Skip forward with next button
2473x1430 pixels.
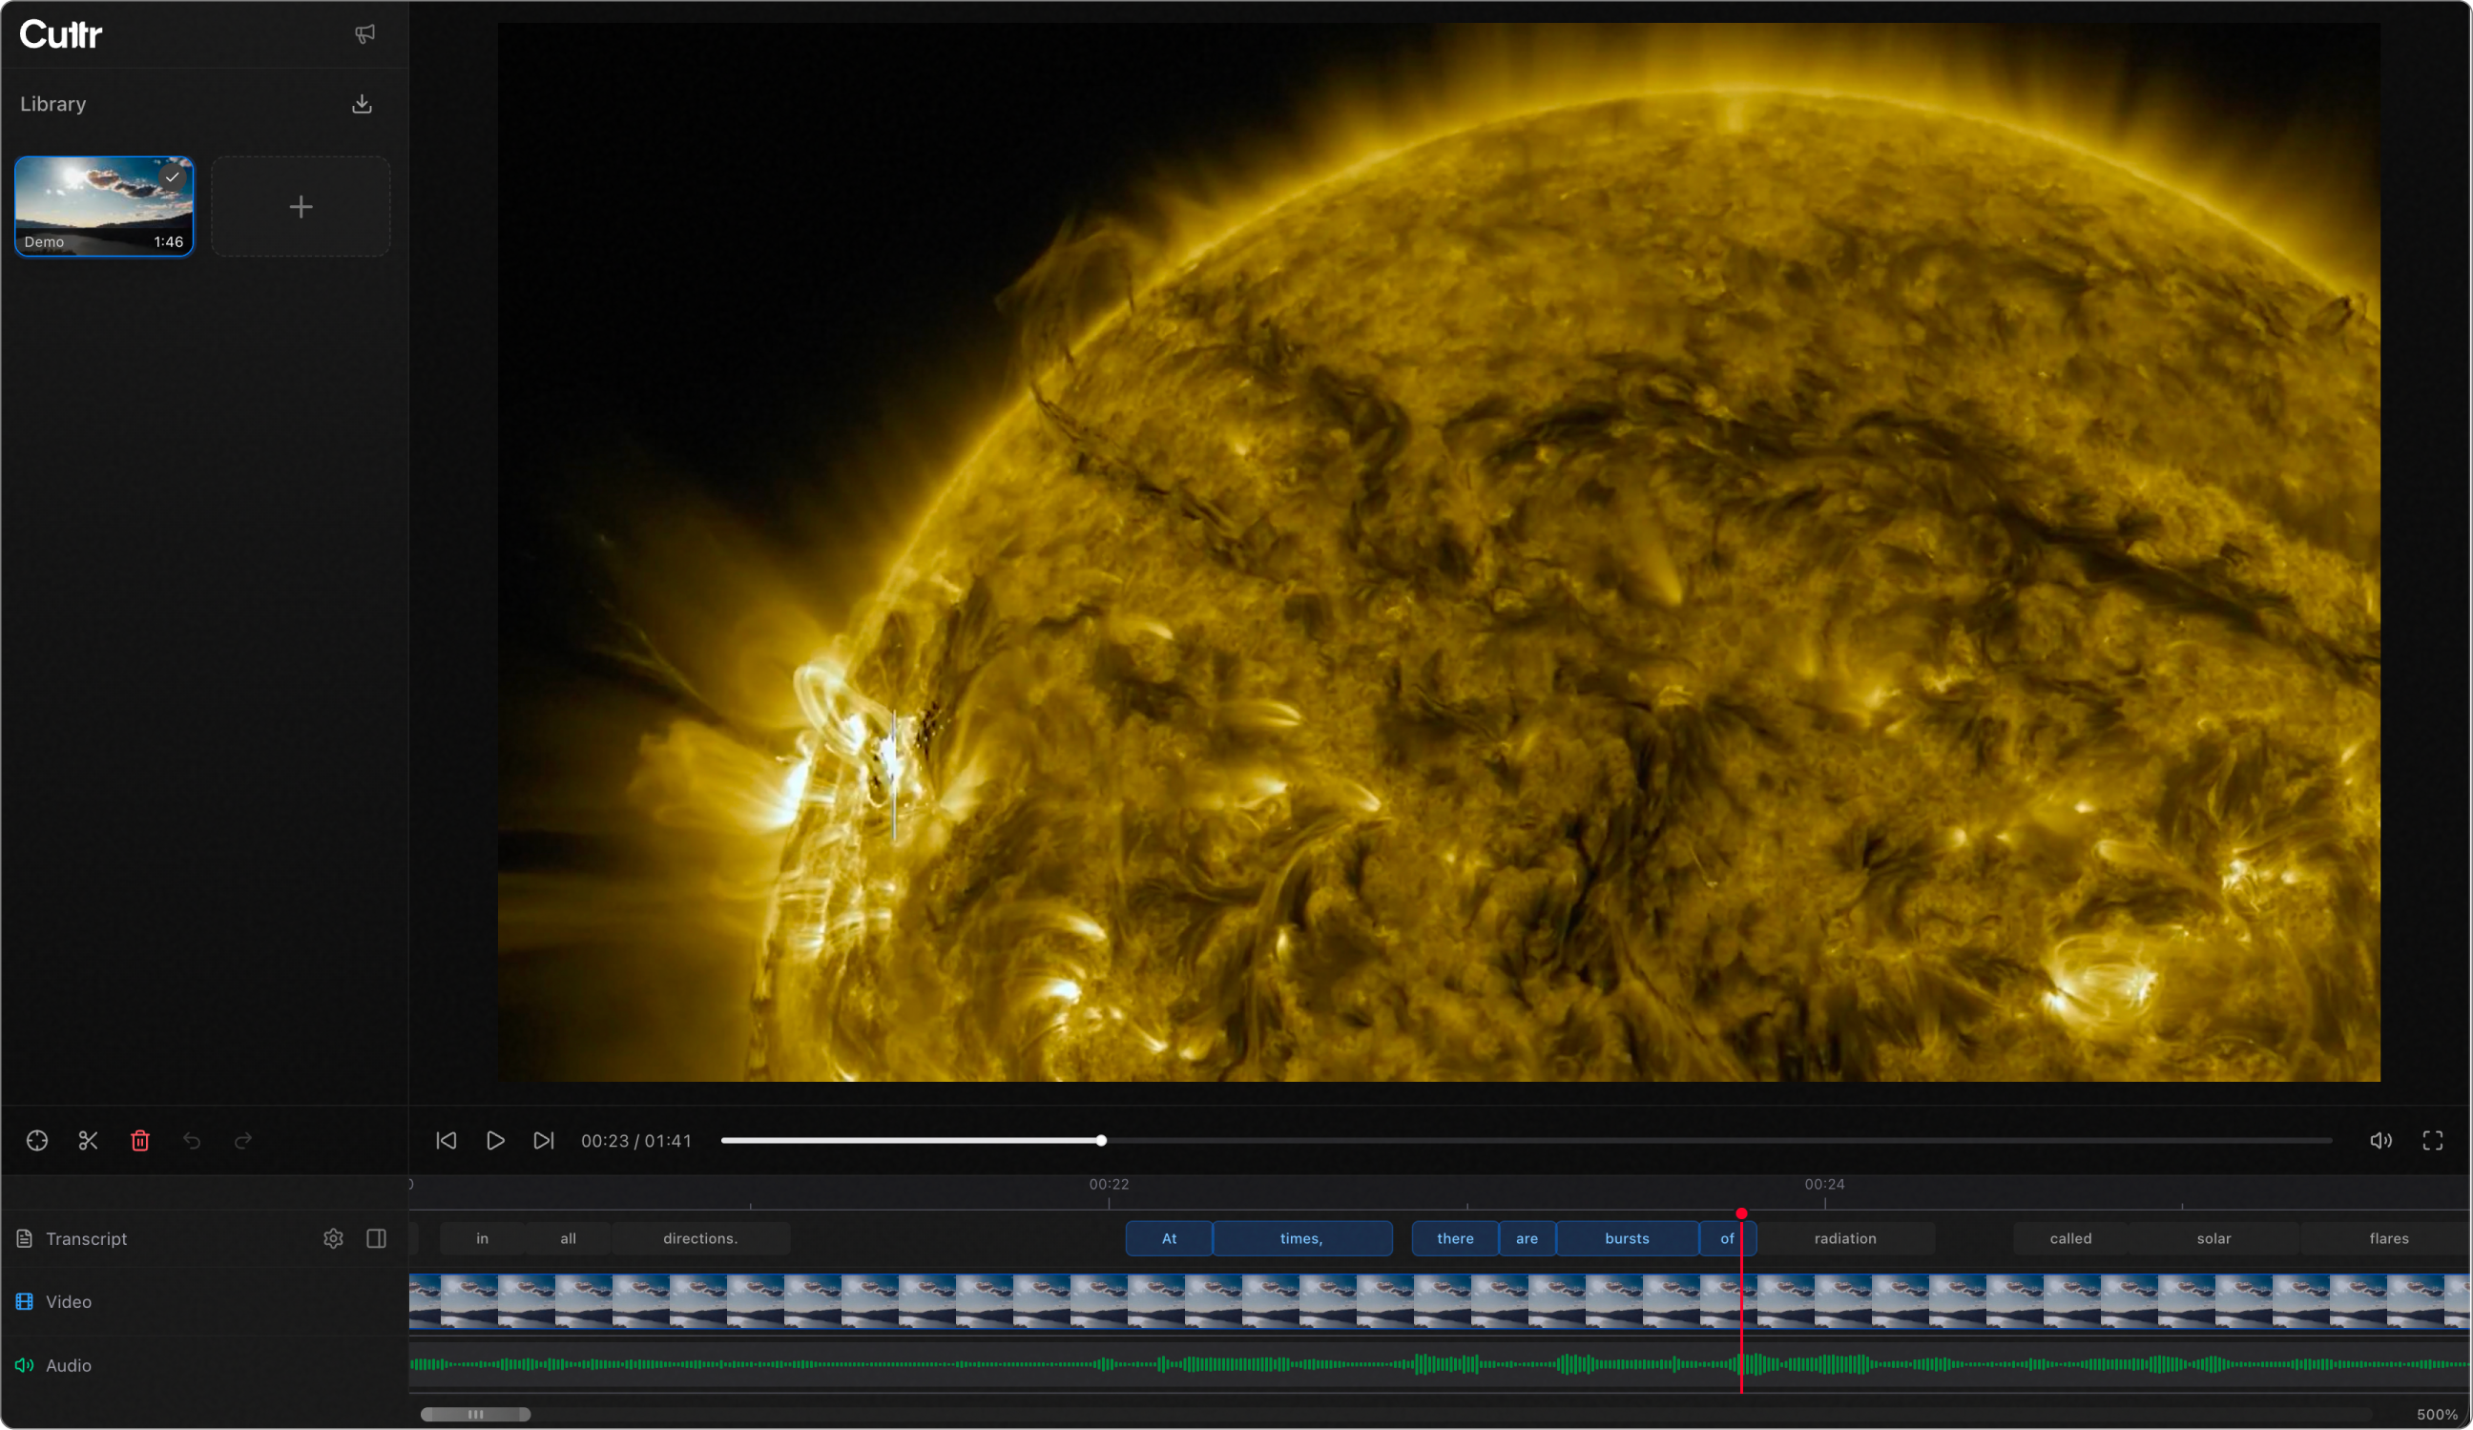[544, 1140]
